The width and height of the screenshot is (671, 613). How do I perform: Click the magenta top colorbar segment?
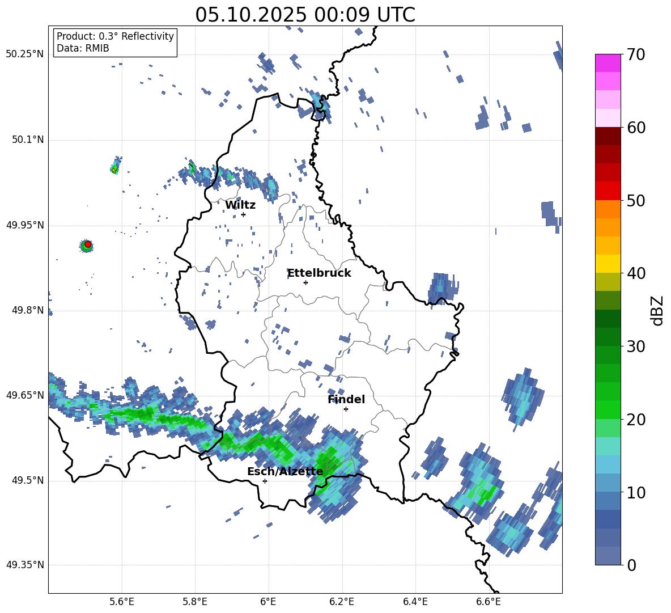click(608, 63)
